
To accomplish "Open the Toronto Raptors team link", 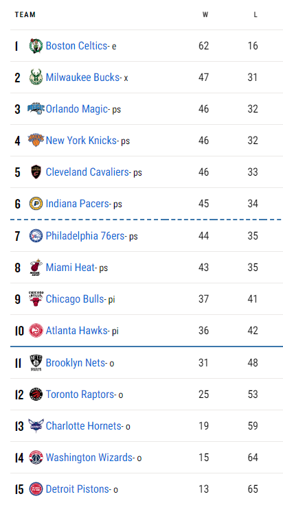I will [x=80, y=395].
